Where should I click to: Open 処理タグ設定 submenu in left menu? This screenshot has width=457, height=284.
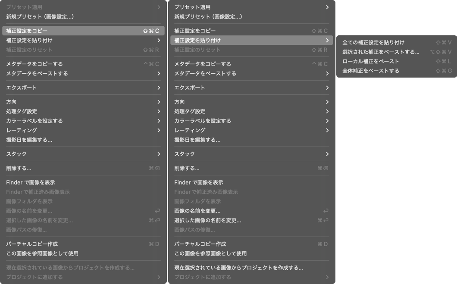pos(83,111)
